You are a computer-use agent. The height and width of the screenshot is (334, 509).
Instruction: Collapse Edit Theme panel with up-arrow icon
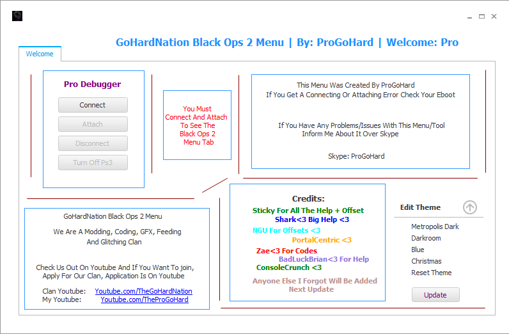click(x=470, y=207)
